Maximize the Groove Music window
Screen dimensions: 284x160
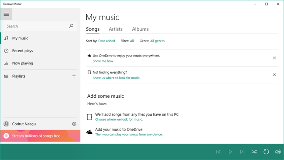266,4
